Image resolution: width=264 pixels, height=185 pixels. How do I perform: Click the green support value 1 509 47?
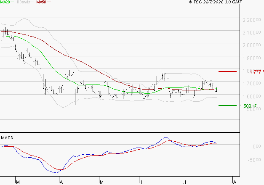248,106
